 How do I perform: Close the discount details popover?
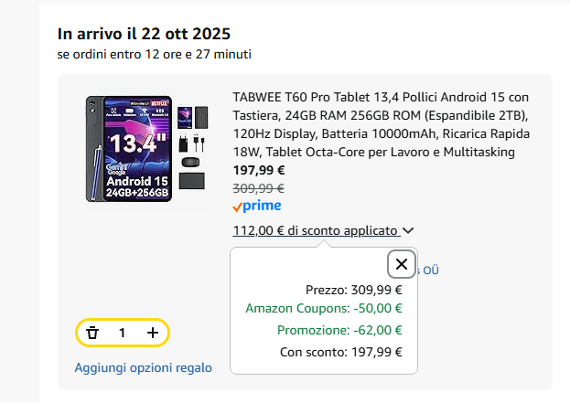click(x=402, y=264)
